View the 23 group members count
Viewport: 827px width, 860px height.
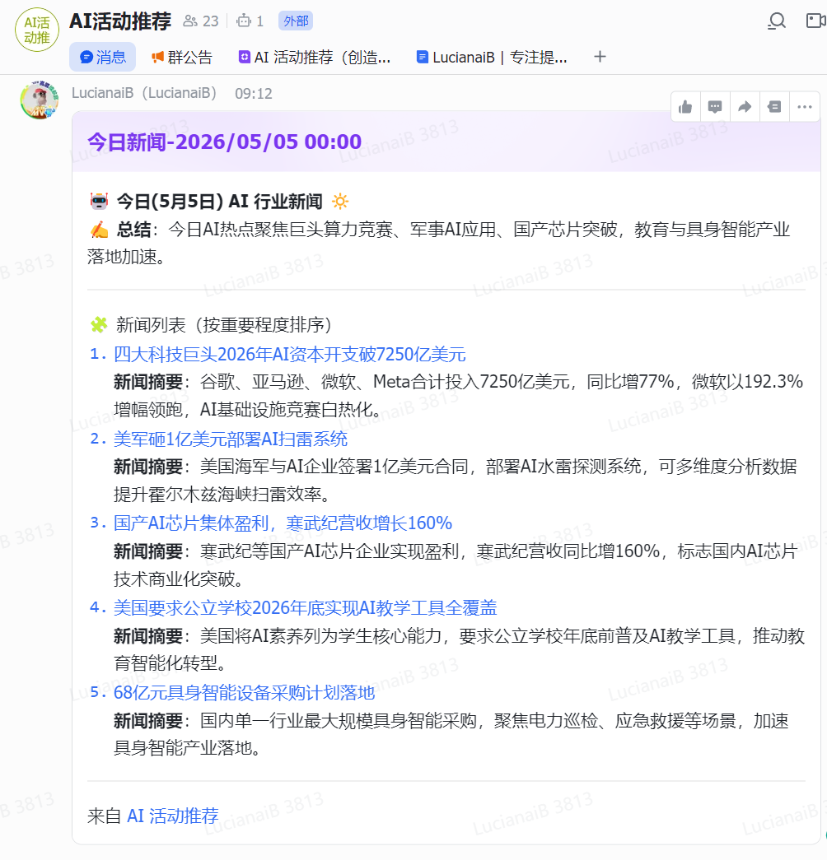click(201, 21)
